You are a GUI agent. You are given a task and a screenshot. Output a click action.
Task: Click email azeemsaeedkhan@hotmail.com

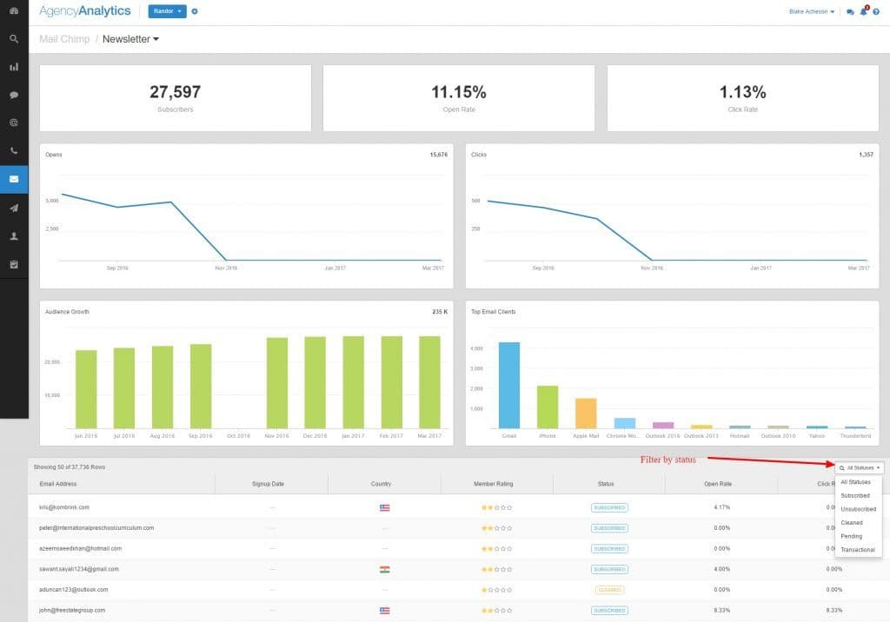point(80,549)
